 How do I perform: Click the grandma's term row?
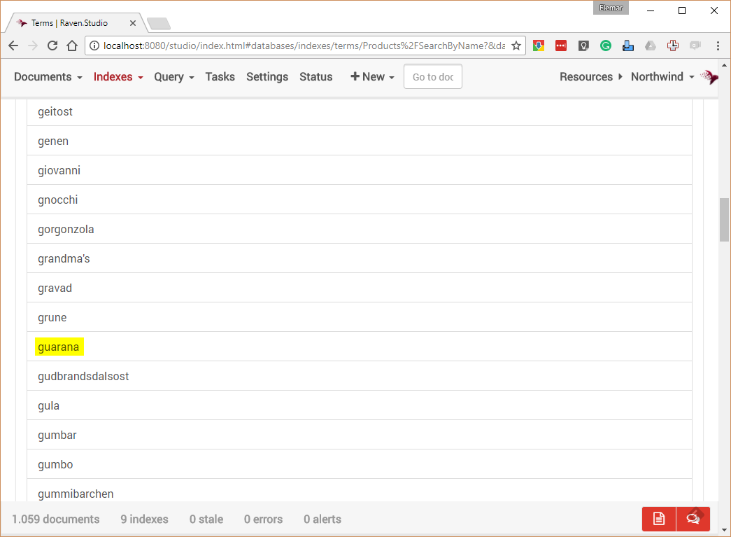tap(360, 258)
